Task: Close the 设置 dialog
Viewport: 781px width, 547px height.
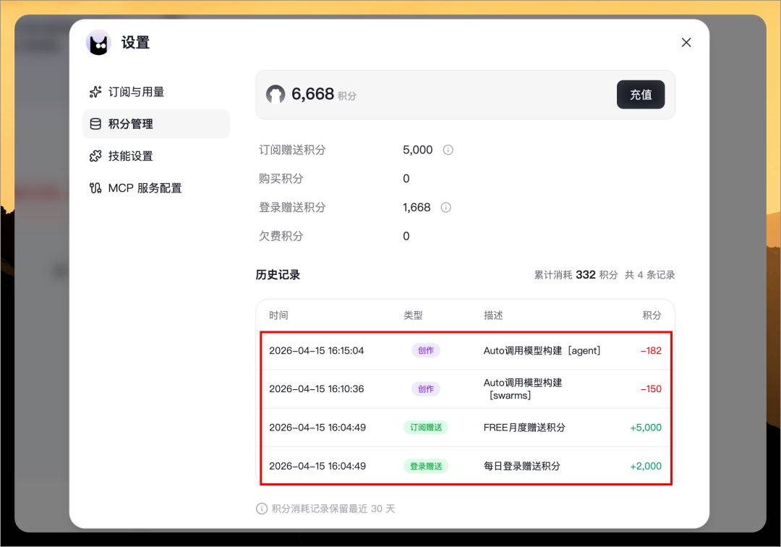Action: click(686, 43)
